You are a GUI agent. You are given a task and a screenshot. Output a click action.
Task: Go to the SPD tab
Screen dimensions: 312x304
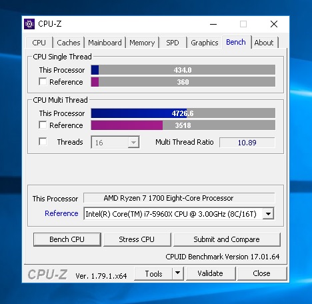[173, 43]
